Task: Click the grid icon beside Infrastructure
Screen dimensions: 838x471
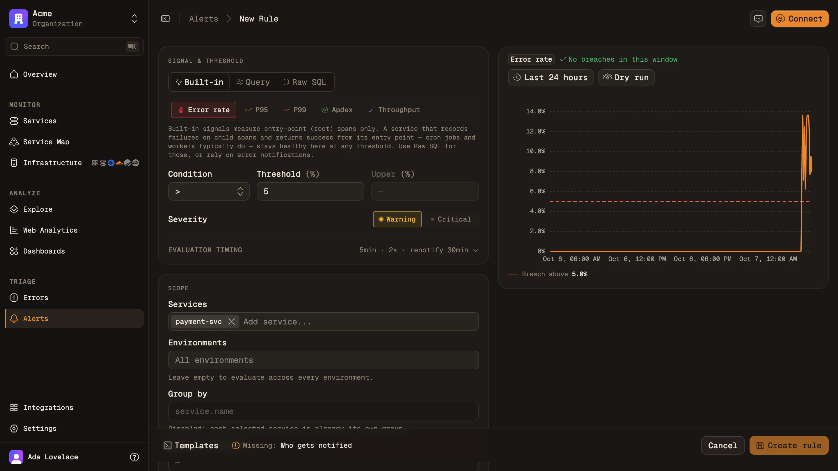Action: (x=95, y=163)
